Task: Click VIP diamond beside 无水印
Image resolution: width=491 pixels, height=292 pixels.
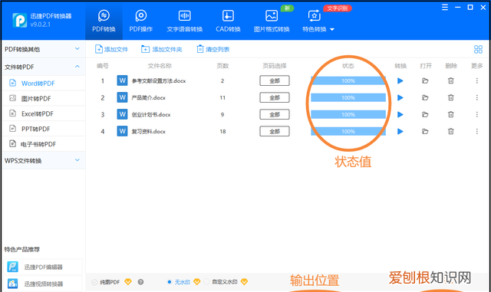Action: click(x=196, y=282)
